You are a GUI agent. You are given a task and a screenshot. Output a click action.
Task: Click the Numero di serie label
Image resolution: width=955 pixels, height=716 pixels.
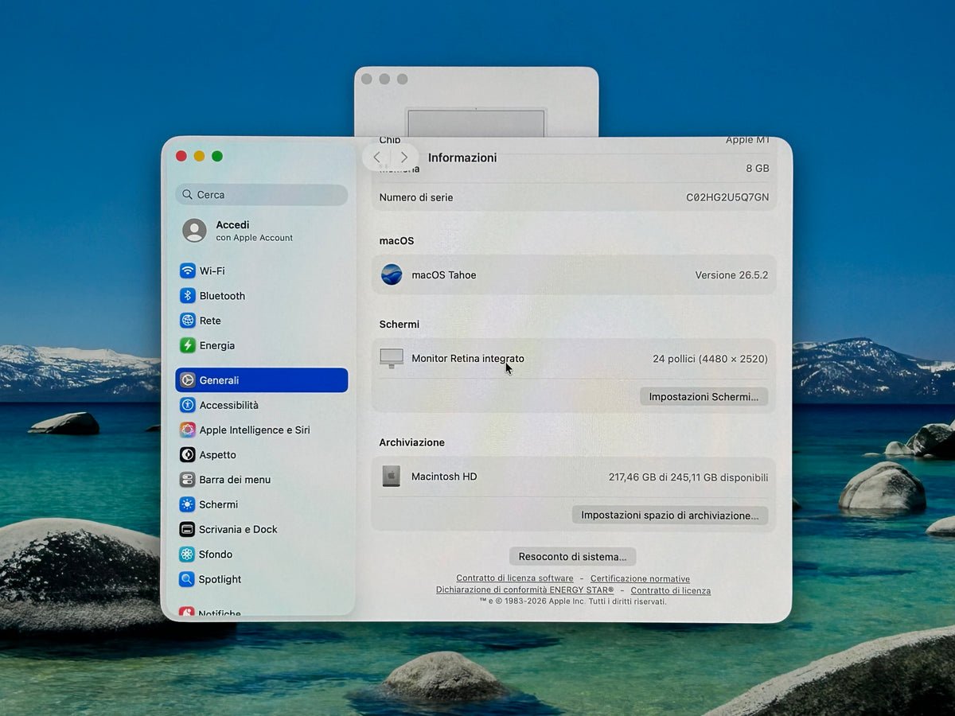[x=416, y=197]
